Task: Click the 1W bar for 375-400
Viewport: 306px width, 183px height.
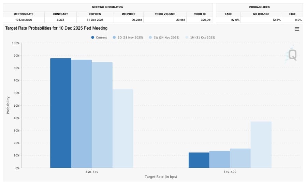Action: (240, 158)
